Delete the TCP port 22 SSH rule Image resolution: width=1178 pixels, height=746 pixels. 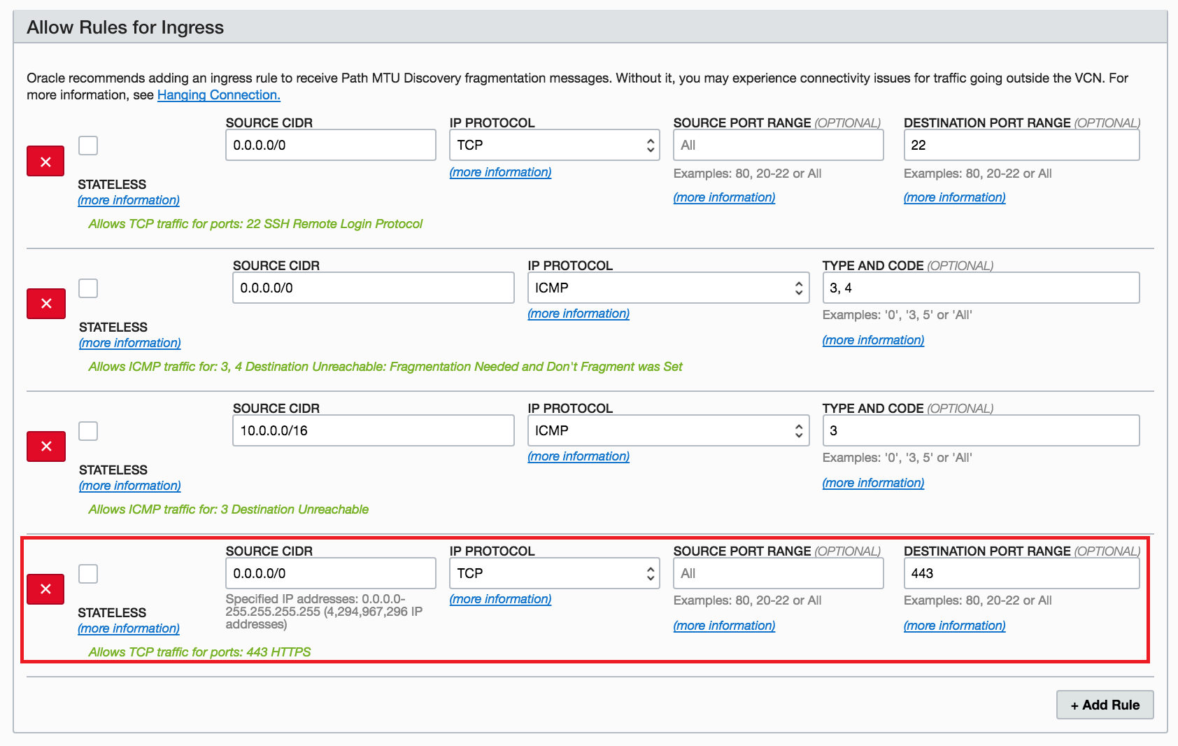click(x=45, y=161)
